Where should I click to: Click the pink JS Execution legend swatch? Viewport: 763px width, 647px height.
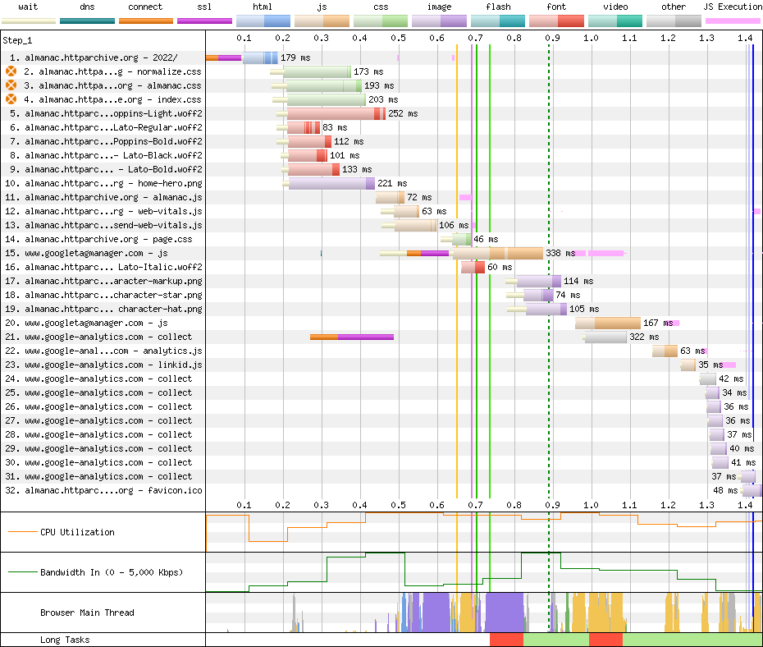(x=733, y=20)
